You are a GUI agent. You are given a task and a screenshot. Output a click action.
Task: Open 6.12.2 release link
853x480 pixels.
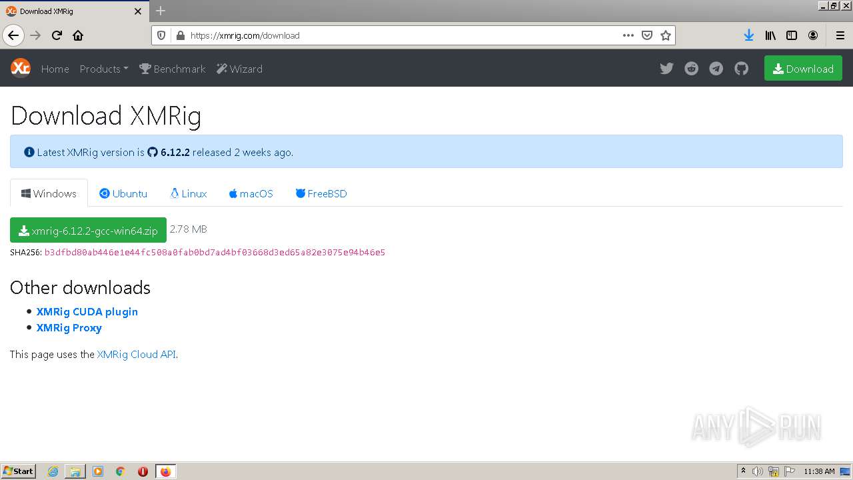click(x=169, y=152)
